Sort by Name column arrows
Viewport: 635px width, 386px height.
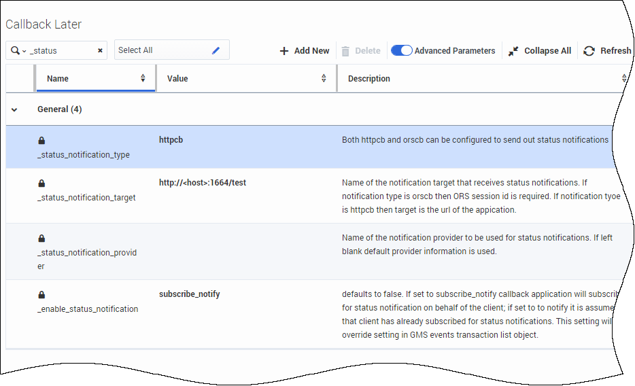(143, 79)
